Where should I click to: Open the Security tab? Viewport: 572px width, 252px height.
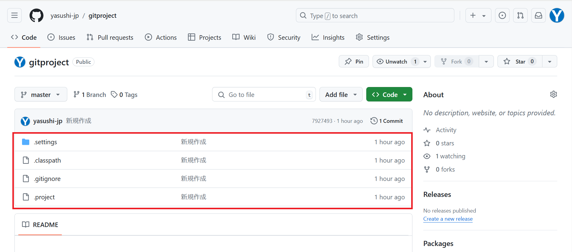coord(284,37)
